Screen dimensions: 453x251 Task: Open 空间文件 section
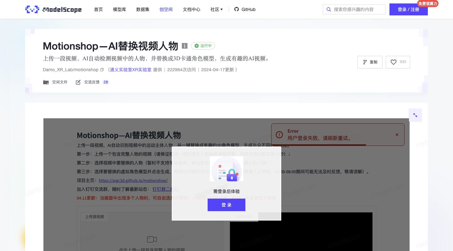point(55,82)
